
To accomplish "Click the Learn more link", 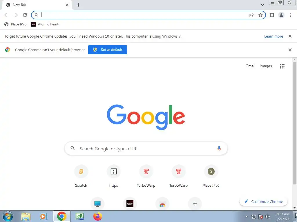I will coord(274,36).
